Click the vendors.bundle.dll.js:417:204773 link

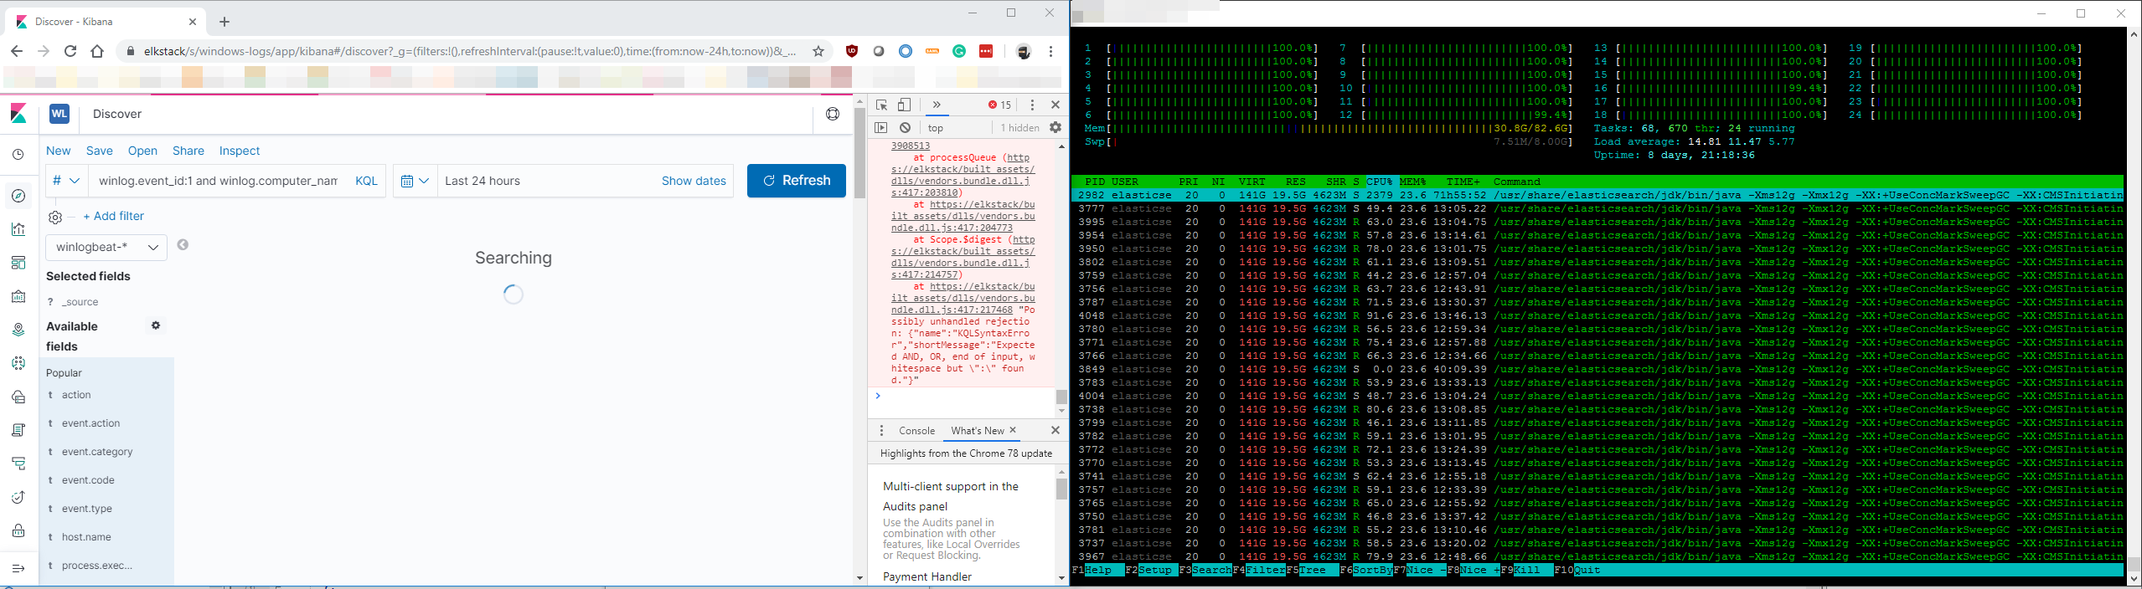tap(963, 216)
